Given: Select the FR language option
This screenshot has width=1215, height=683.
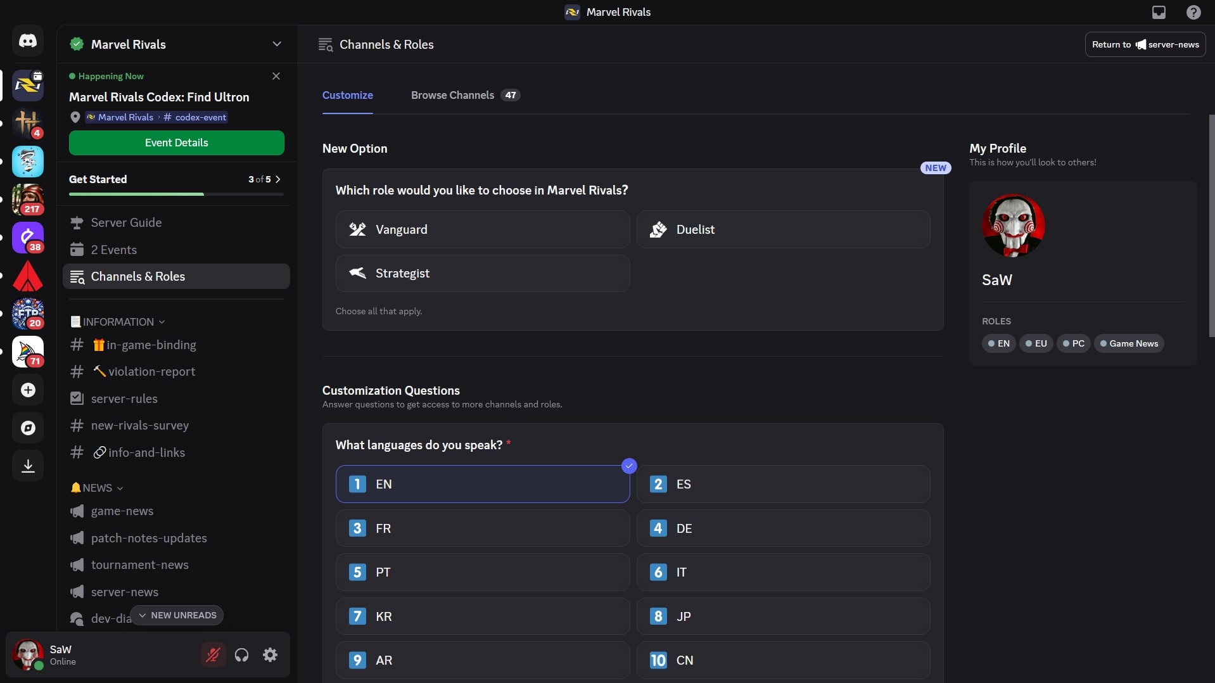Looking at the screenshot, I should point(483,528).
